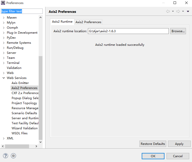Click horizontal scrollbar left arrow
Screen dimensions: 192x162
(3, 146)
